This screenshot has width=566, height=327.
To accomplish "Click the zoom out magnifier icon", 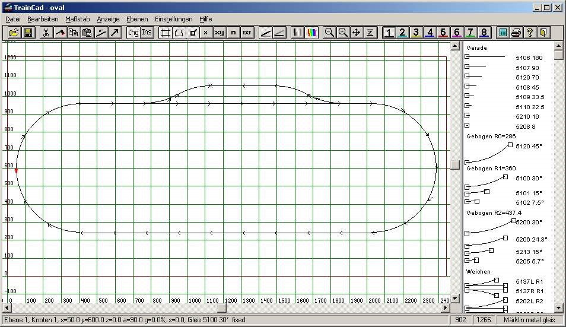I will pos(329,33).
